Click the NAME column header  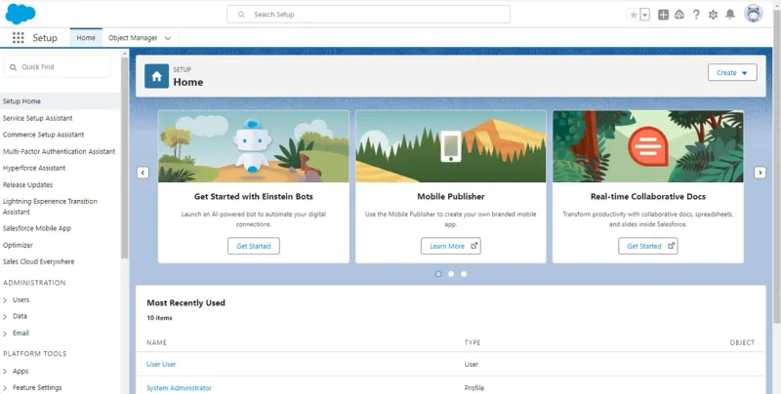tap(156, 342)
